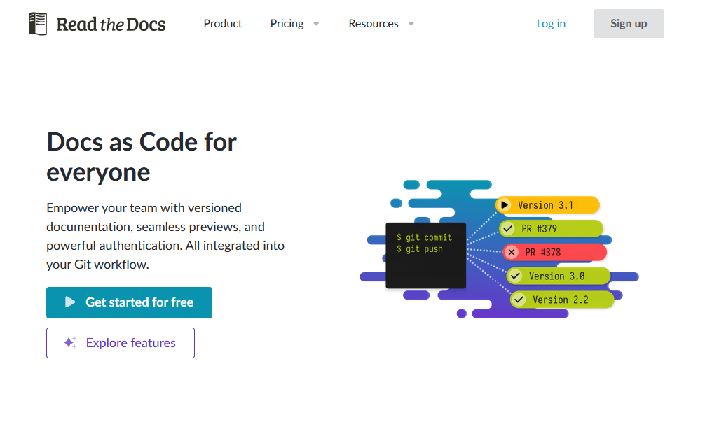Viewport: 705px width, 427px height.
Task: Click the Docs as Code for everyone heading
Action: 142,157
